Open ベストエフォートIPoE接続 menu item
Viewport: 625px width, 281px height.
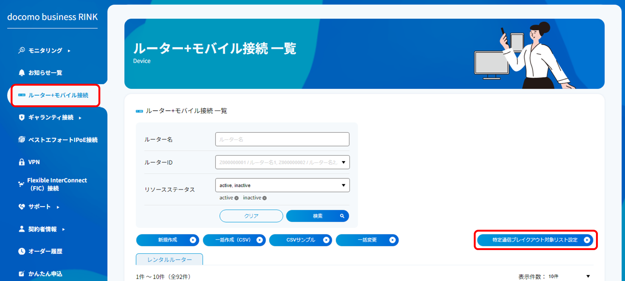63,140
